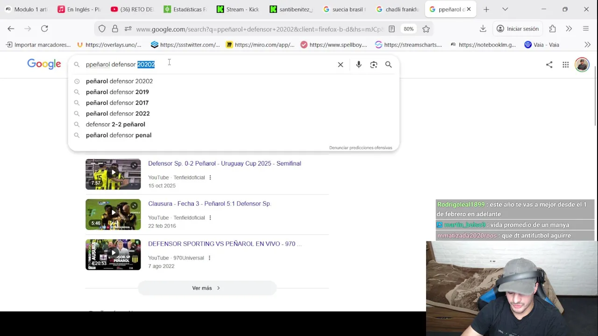The width and height of the screenshot is (598, 336).
Task: Clear the Google search box with X
Action: click(x=341, y=65)
